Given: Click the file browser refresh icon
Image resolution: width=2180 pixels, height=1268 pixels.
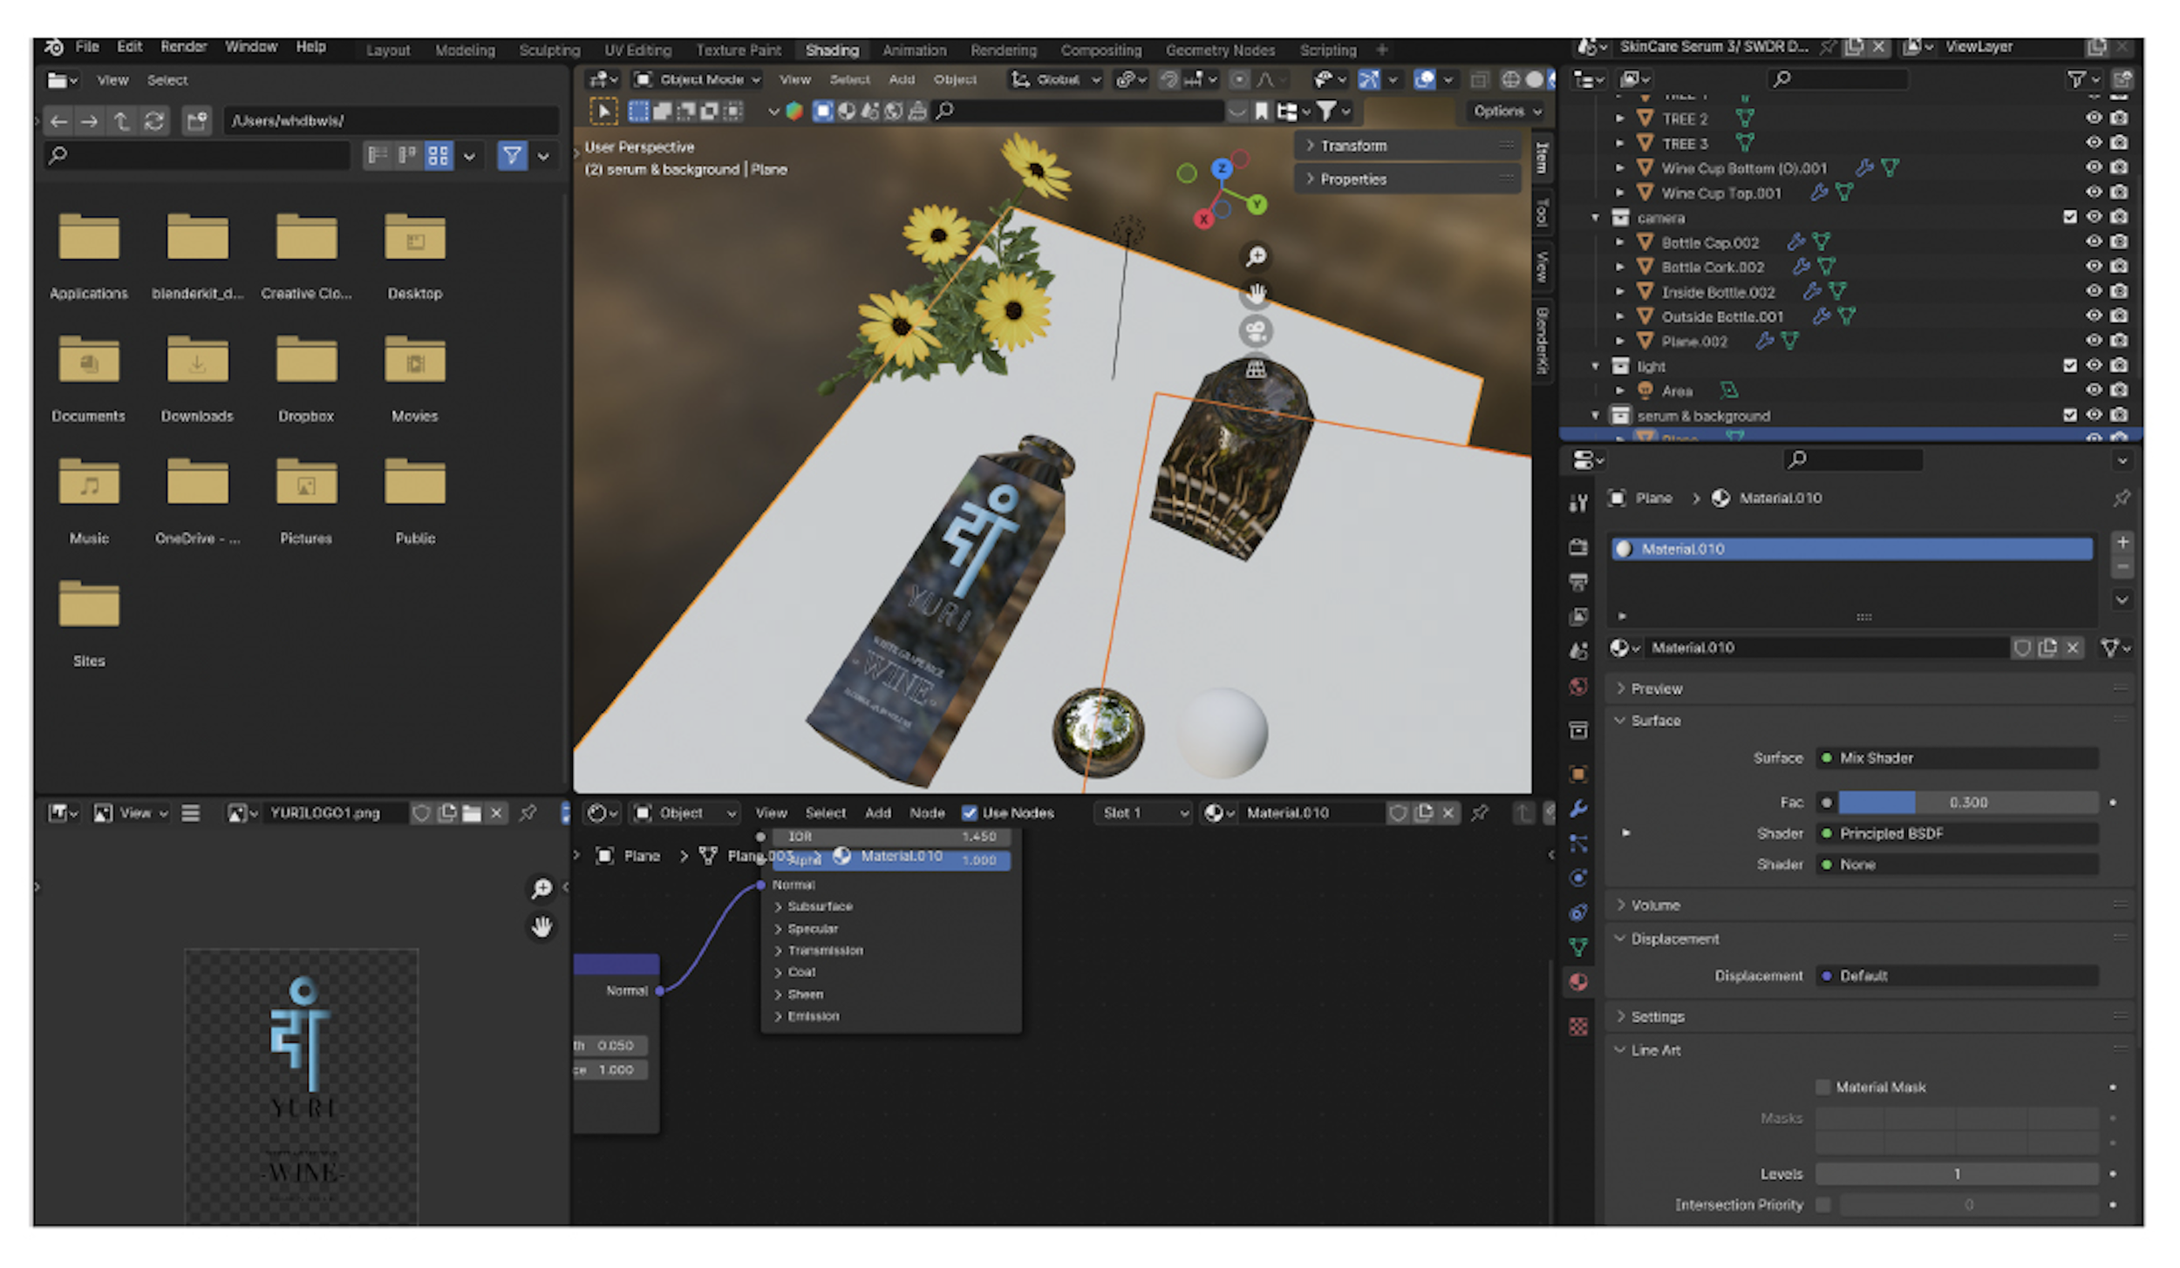Looking at the screenshot, I should click(x=154, y=121).
